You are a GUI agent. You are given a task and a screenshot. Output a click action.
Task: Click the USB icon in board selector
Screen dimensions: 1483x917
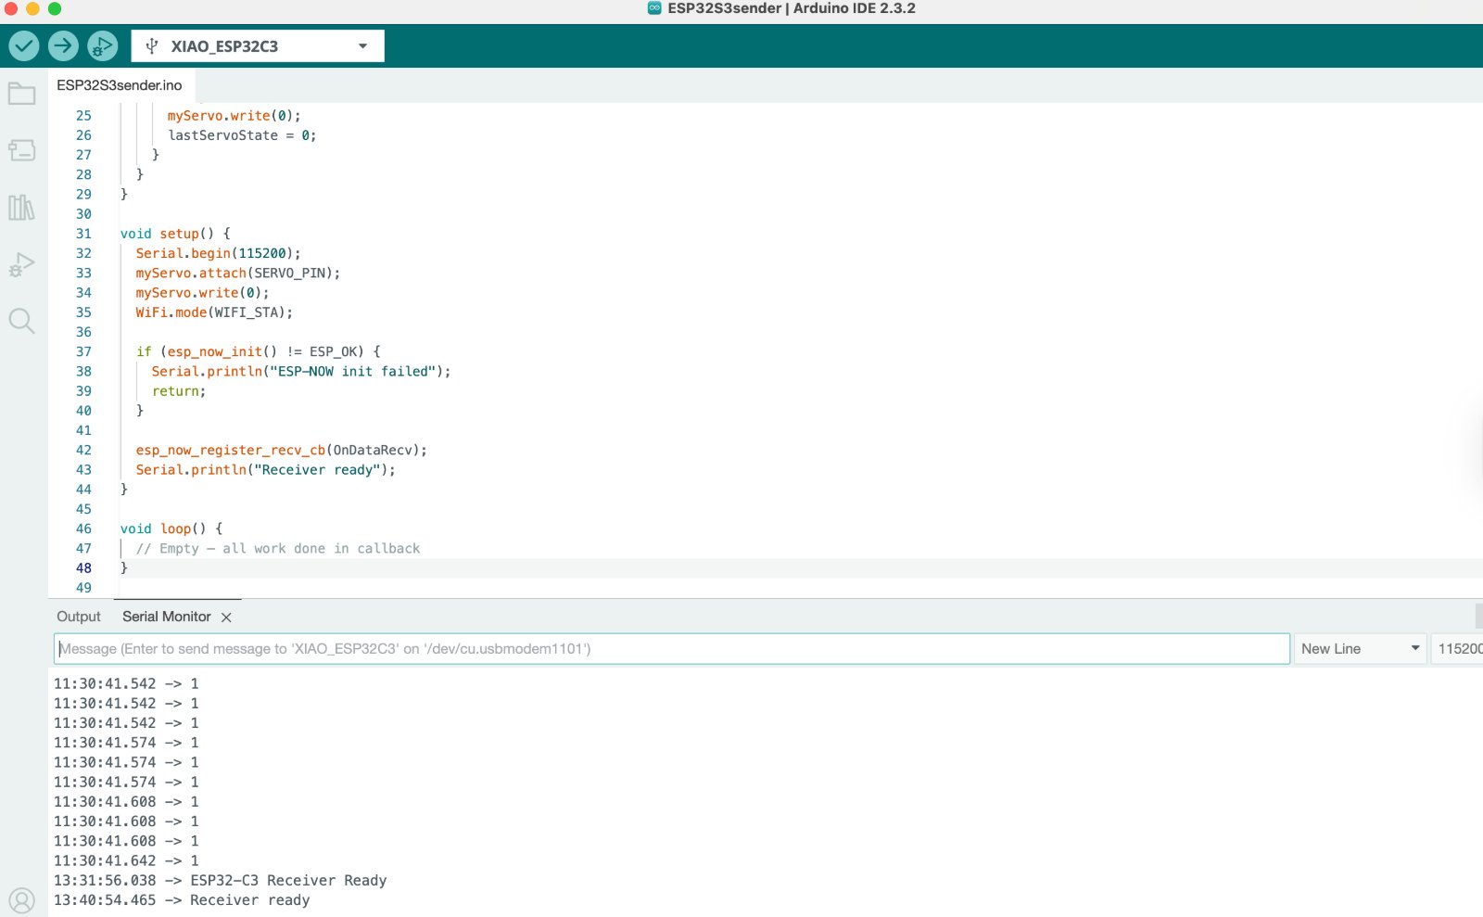pyautogui.click(x=152, y=46)
